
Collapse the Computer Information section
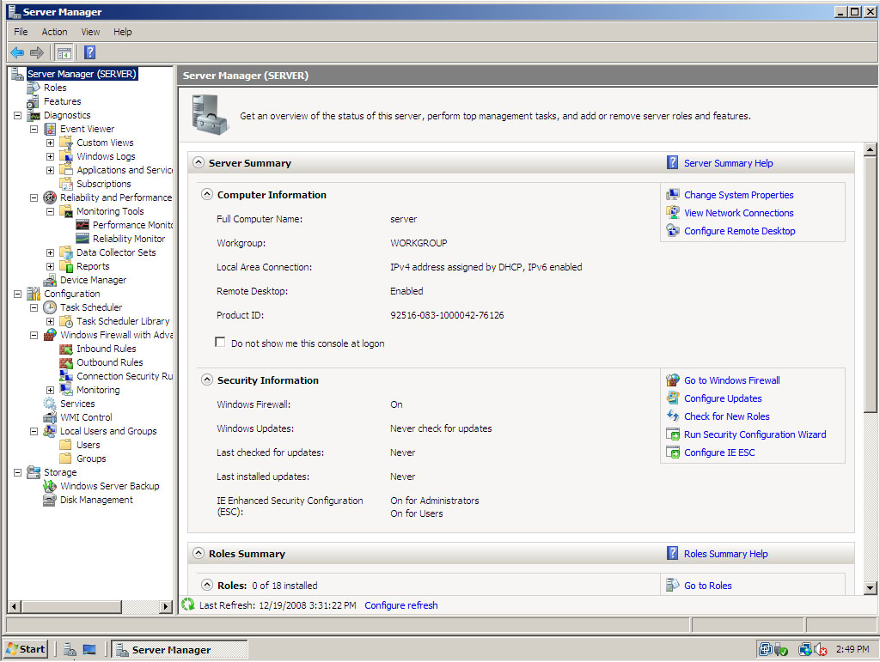pyautogui.click(x=207, y=195)
